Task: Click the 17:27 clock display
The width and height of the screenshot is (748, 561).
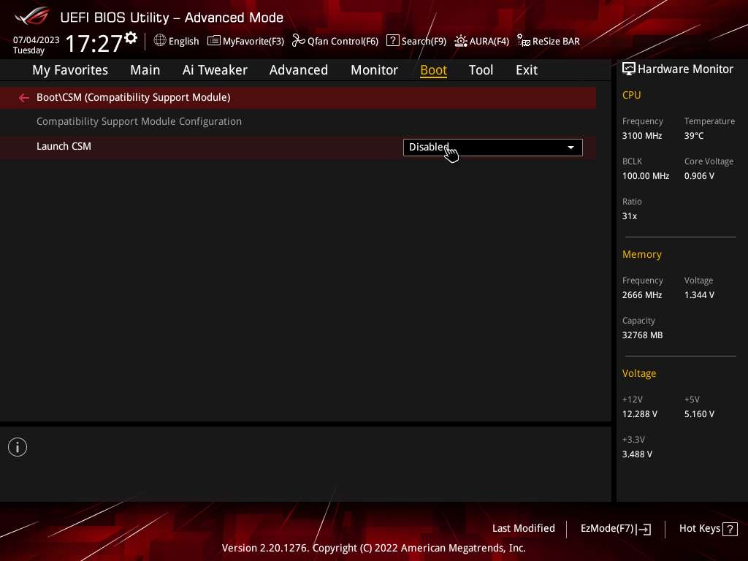Action: (94, 43)
